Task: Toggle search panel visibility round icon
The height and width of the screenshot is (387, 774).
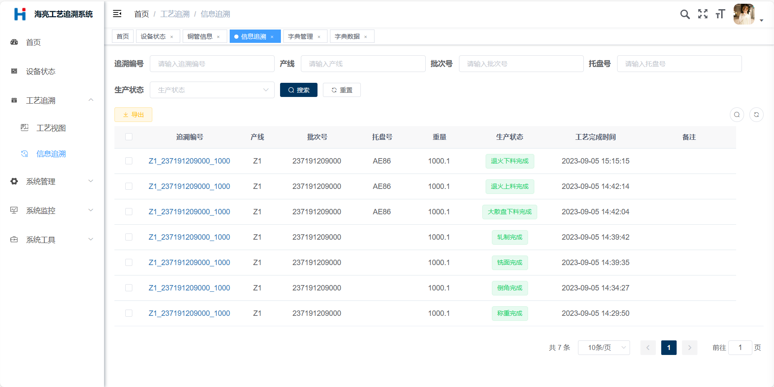Action: tap(737, 114)
